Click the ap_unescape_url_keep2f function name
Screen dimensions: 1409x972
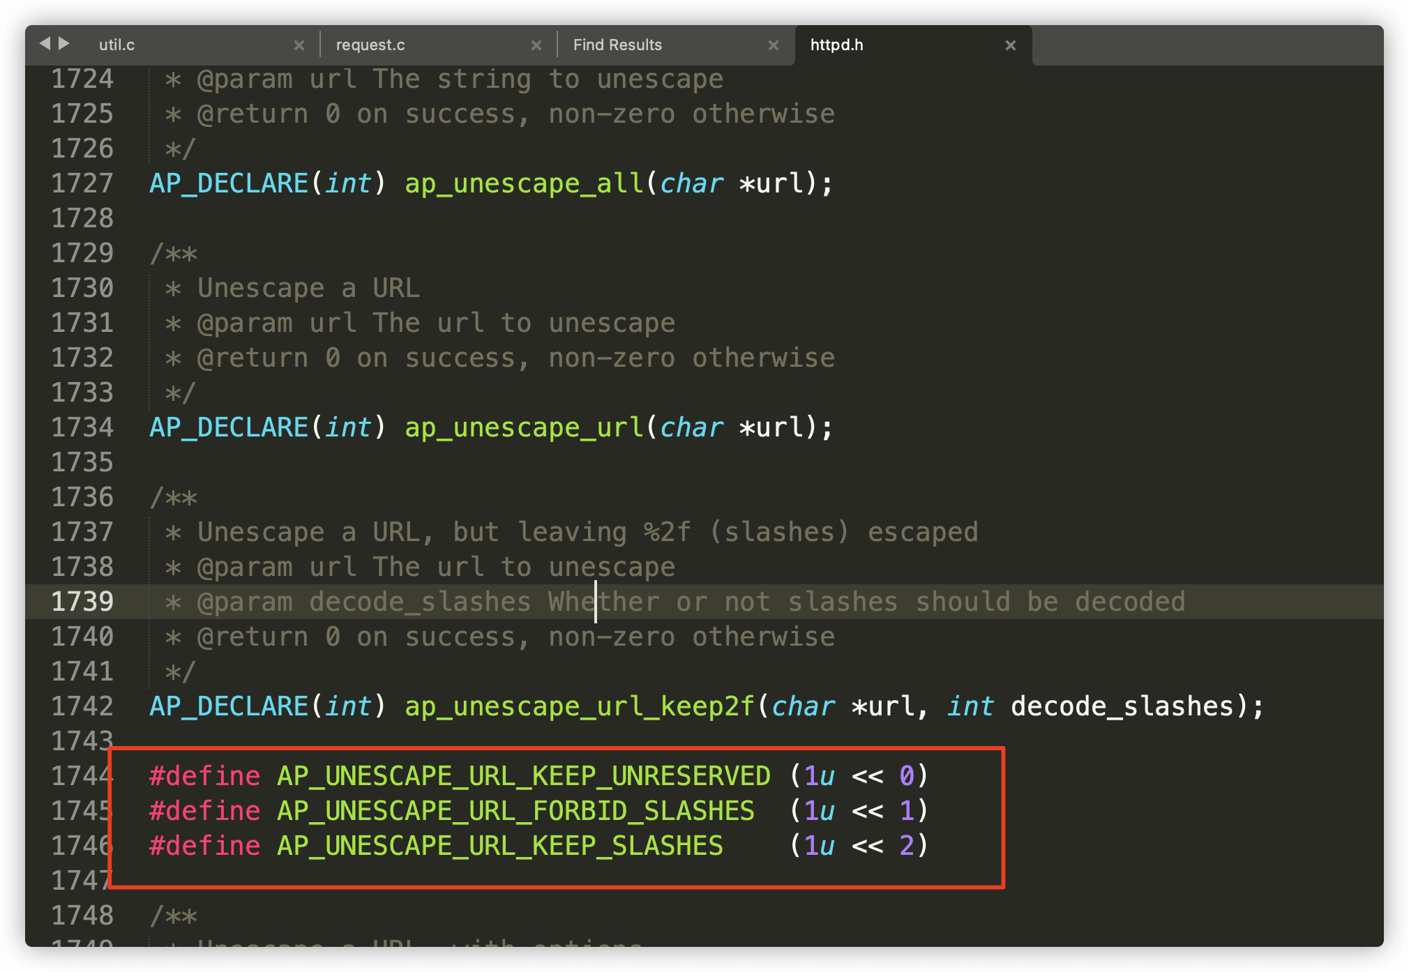pos(579,706)
